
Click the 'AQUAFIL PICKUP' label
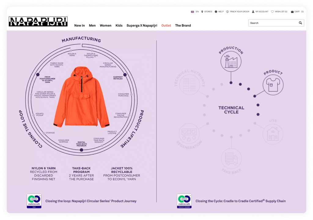[39, 114]
